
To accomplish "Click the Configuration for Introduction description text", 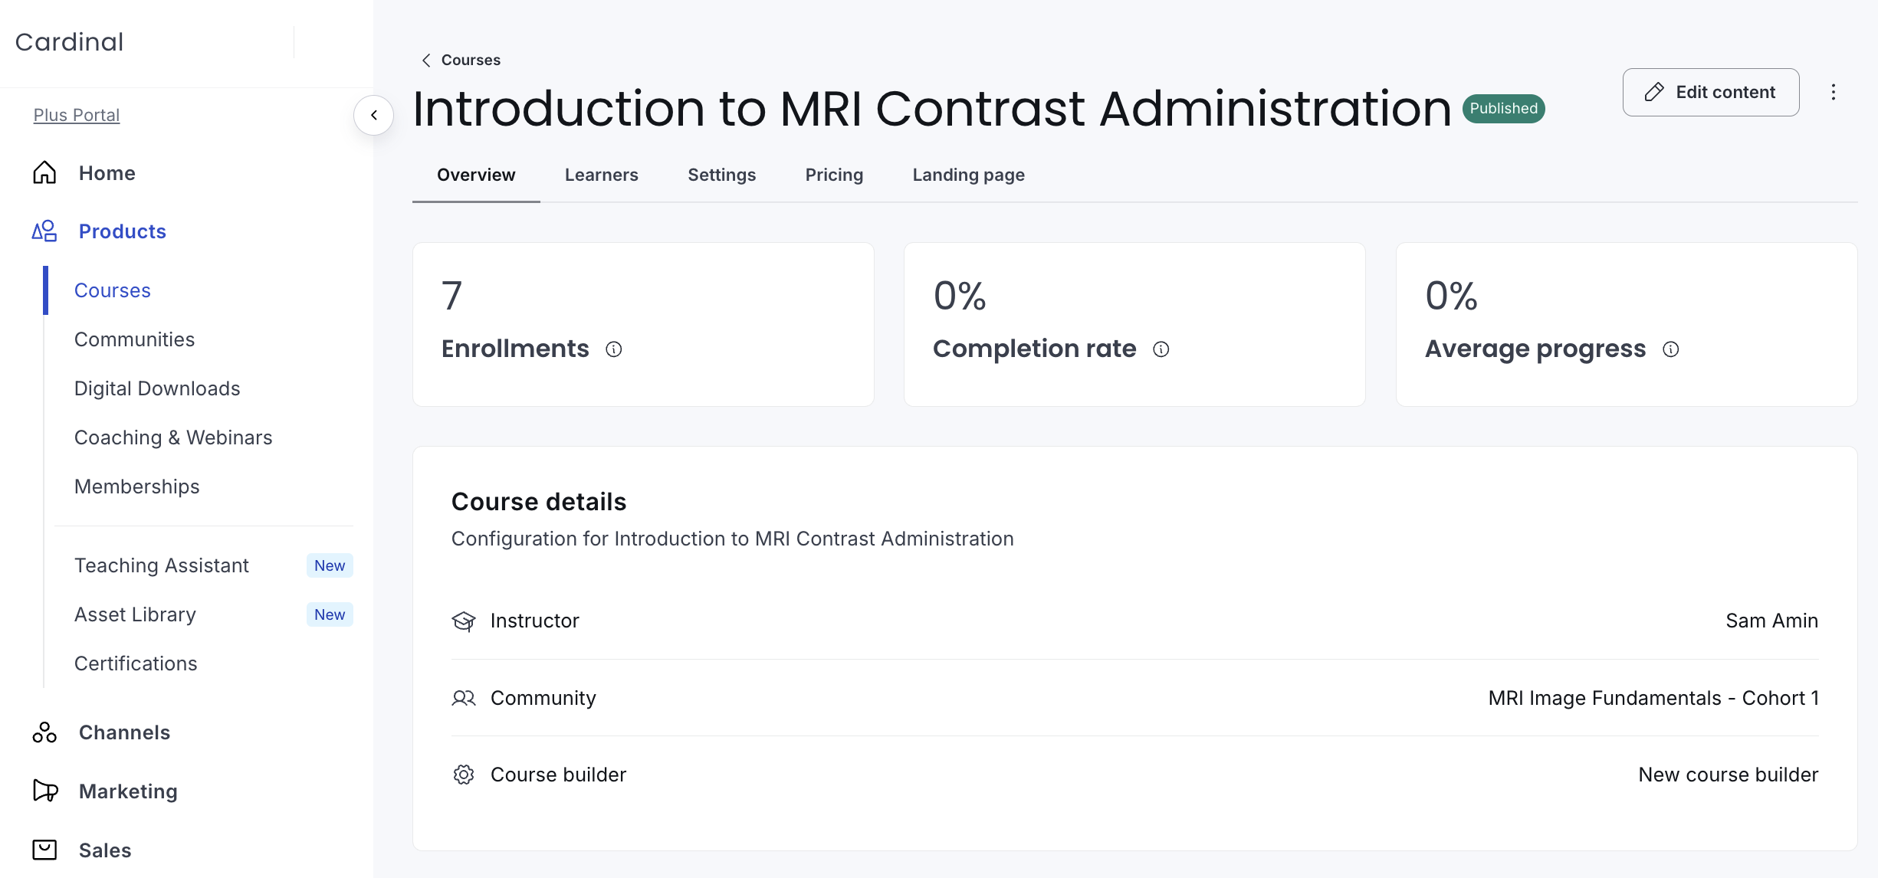I will point(733,539).
